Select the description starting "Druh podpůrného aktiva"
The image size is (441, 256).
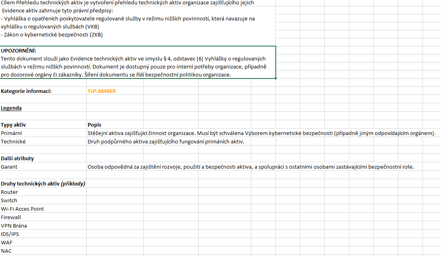166,142
